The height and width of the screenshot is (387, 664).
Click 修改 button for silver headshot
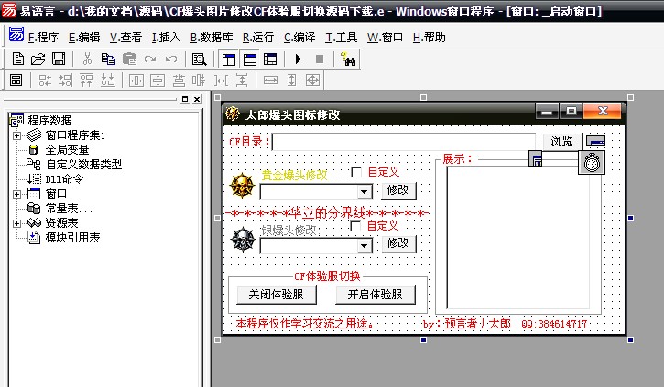(x=398, y=243)
